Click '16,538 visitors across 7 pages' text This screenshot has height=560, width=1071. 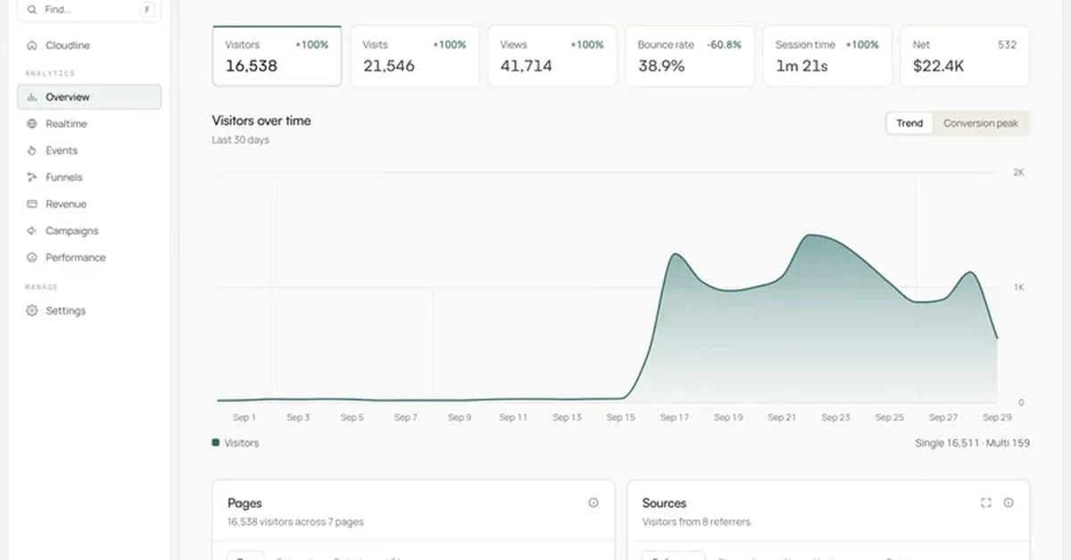295,522
